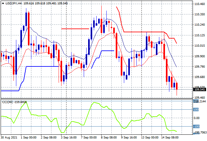The width and height of the screenshot is (207, 141).
Task: Click the CCI 100 level label
Action: (196, 110)
